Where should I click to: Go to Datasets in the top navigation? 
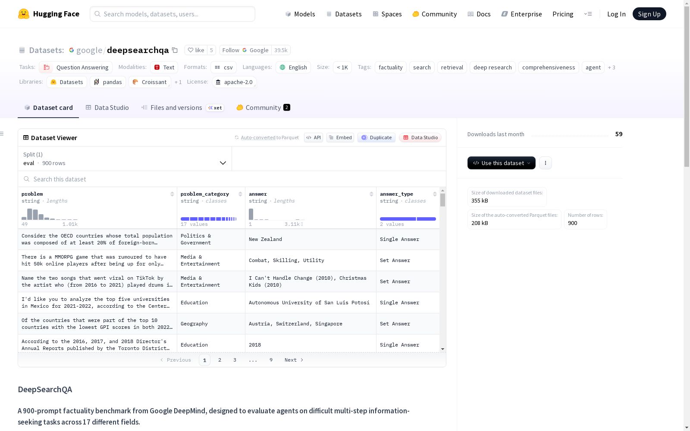point(344,14)
